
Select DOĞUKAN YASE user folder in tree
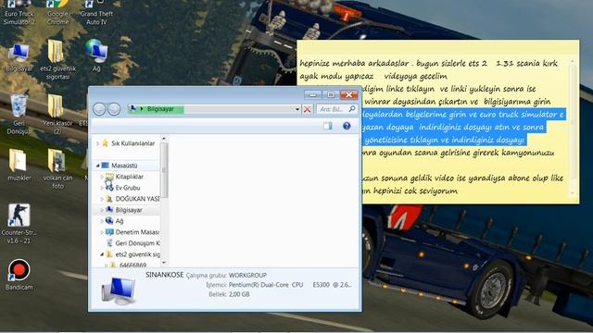point(137,199)
